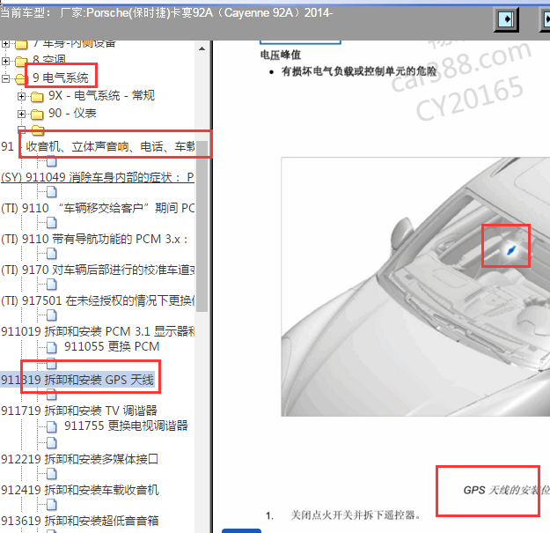Open '(TI) 9110 车辆移交给客户' document
Image resolution: width=550 pixels, height=533 pixels.
(98, 208)
